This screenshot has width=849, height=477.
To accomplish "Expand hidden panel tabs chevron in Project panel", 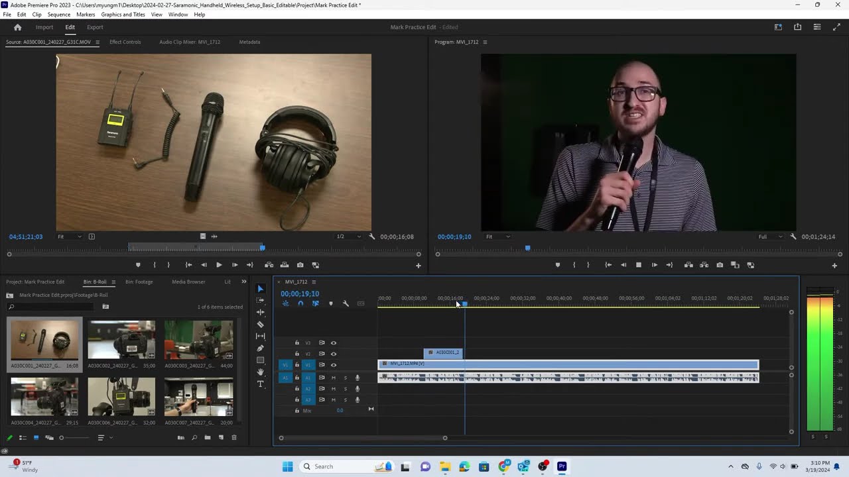I will (x=243, y=282).
